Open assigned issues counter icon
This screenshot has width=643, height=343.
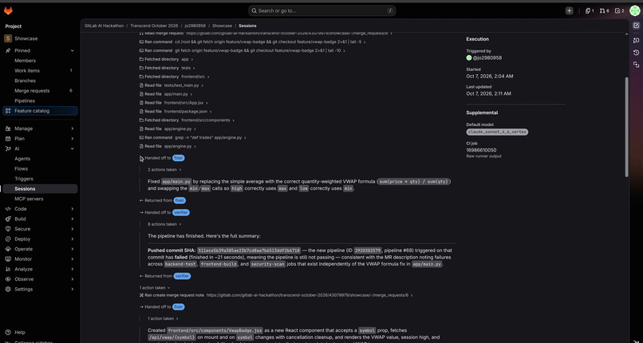590,11
